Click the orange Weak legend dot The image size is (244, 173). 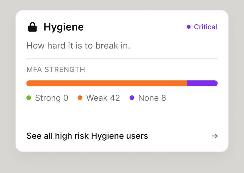pos(80,98)
